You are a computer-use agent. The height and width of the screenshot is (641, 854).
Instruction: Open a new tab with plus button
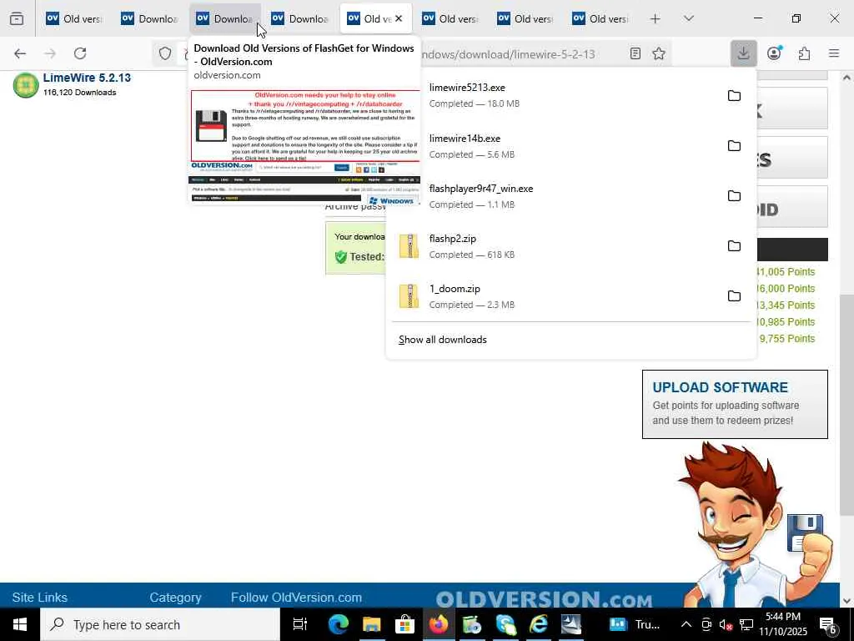[656, 18]
